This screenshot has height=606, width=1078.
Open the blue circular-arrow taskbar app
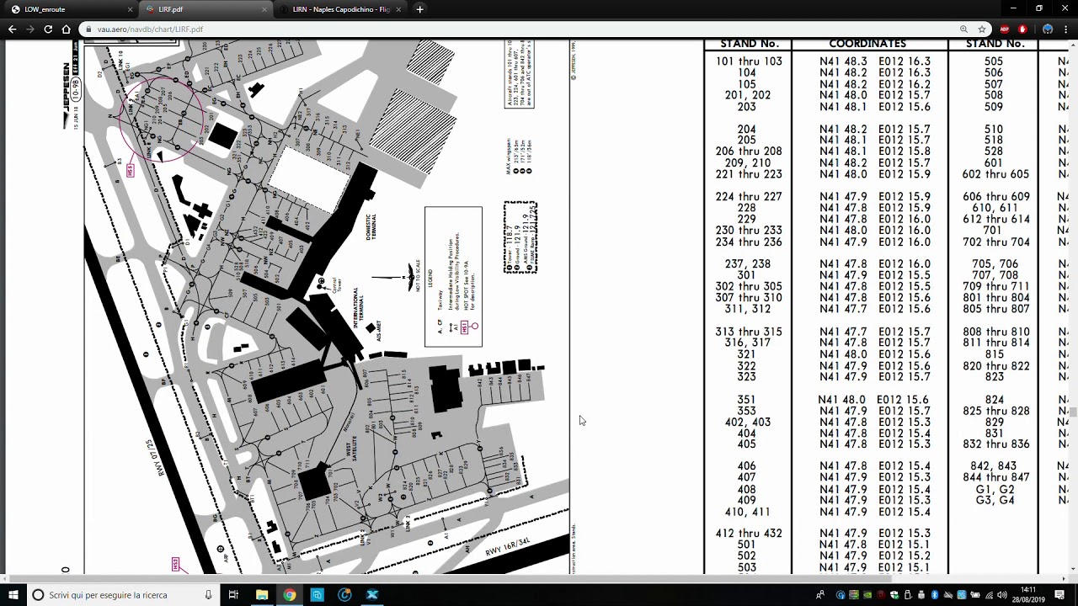coord(344,595)
